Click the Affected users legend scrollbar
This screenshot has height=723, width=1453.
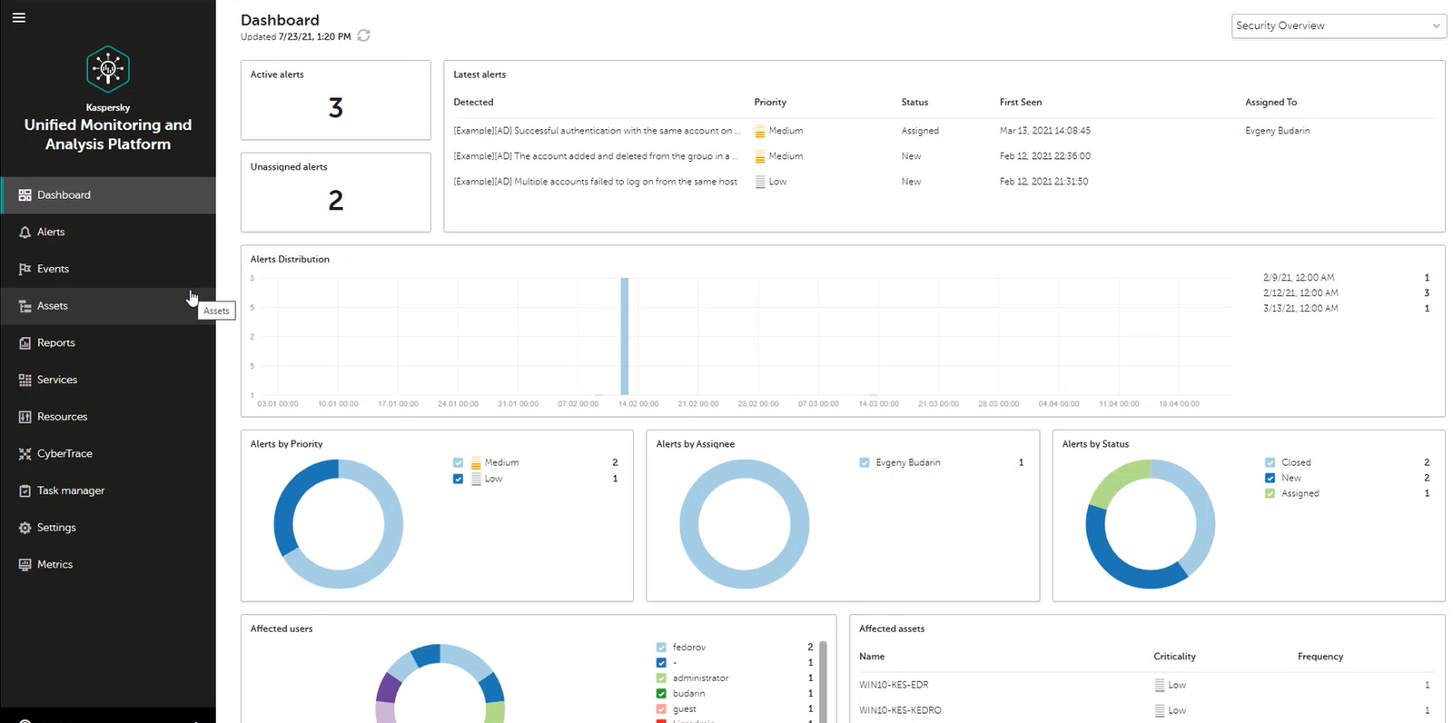[824, 681]
